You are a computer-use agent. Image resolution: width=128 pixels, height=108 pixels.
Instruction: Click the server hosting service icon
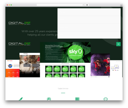(x=77, y=99)
